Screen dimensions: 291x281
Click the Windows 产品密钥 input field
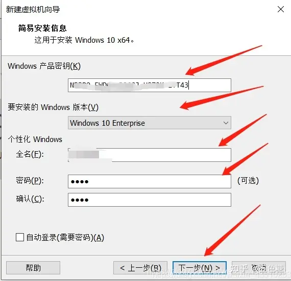tap(150, 85)
